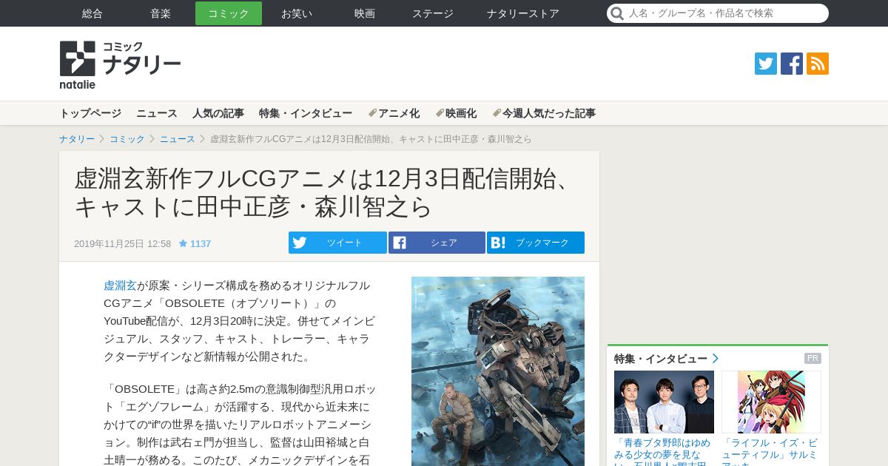The width and height of the screenshot is (888, 466).
Task: Click the ニュース breadcrumb link
Action: (178, 139)
